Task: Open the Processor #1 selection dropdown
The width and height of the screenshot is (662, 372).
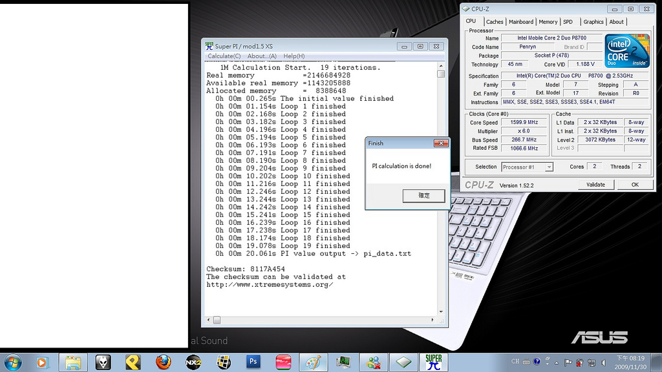Action: click(527, 167)
